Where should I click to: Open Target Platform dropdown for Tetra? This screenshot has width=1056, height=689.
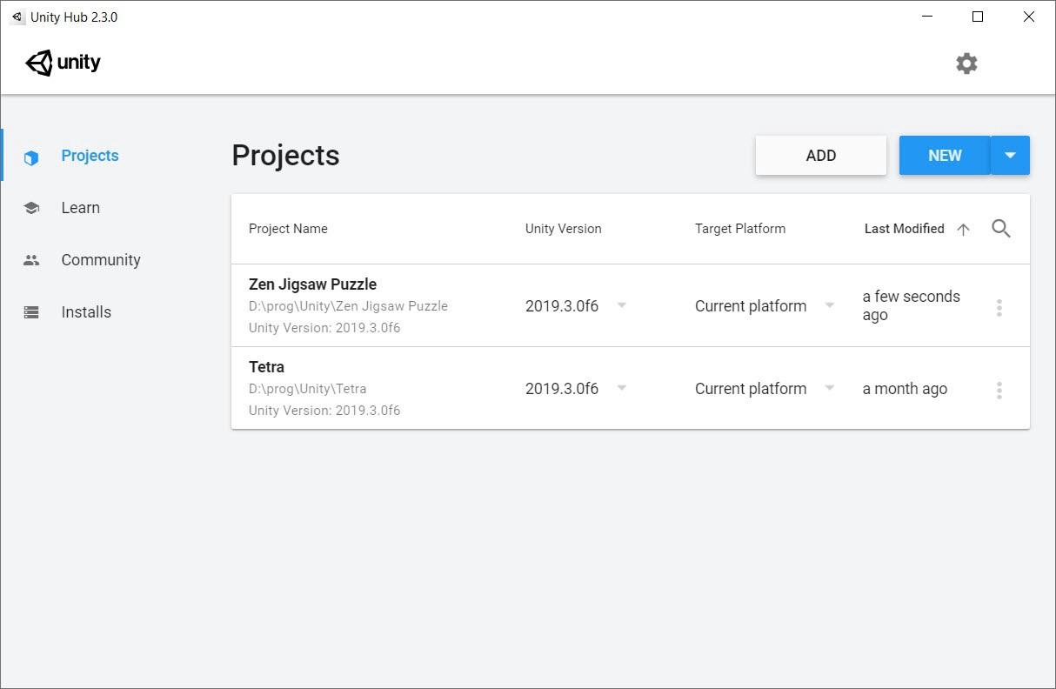(x=830, y=388)
